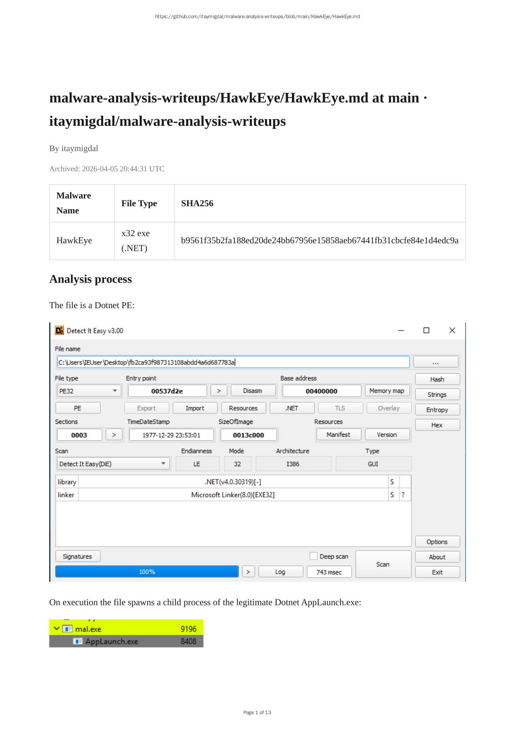Click the S button in library row
Image resolution: width=515 pixels, height=729 pixels.
pyautogui.click(x=392, y=482)
